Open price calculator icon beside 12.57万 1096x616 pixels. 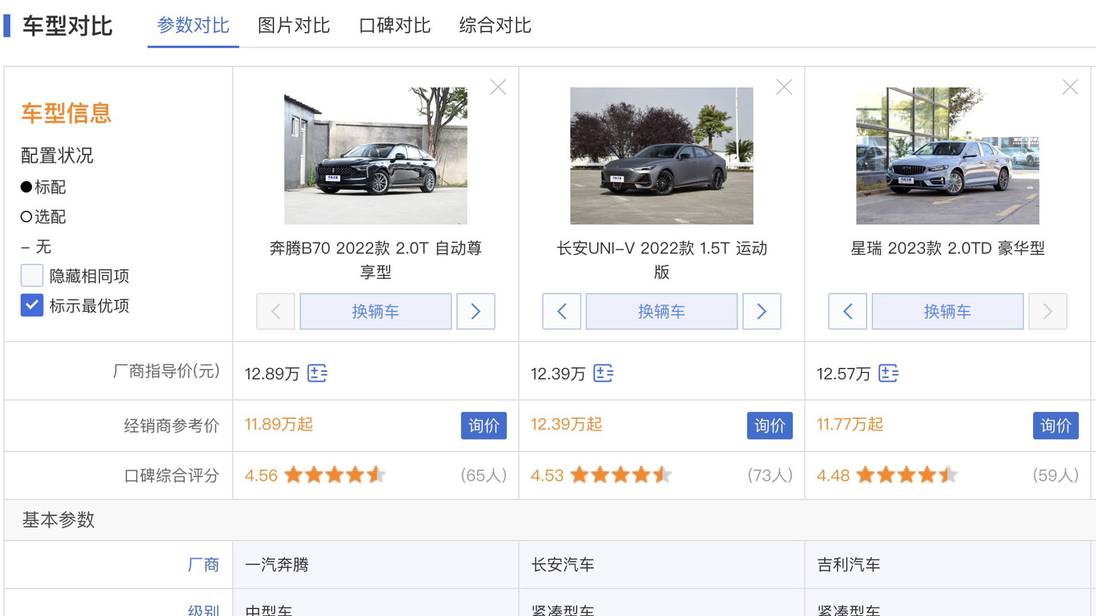click(x=888, y=374)
